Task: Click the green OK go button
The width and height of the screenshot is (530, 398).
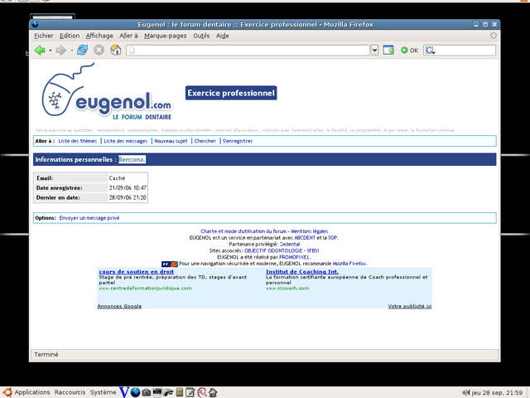Action: [409, 51]
